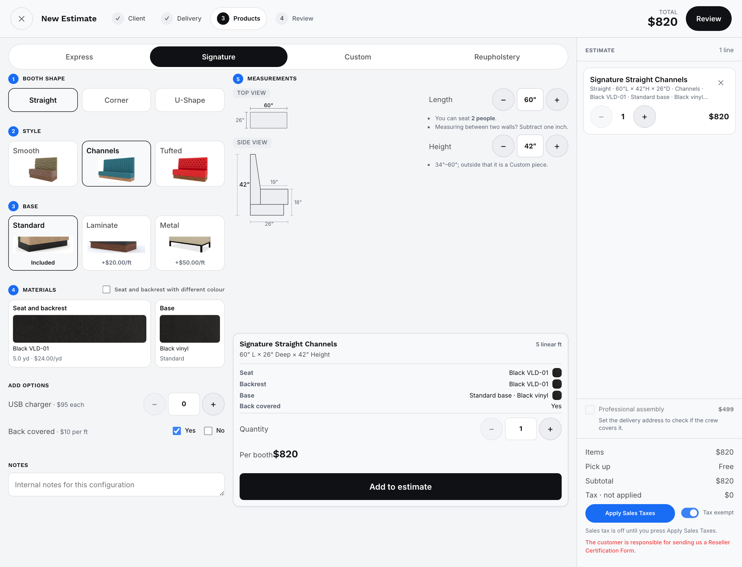The image size is (742, 567).
Task: Click the Length value field 60"
Action: click(530, 100)
